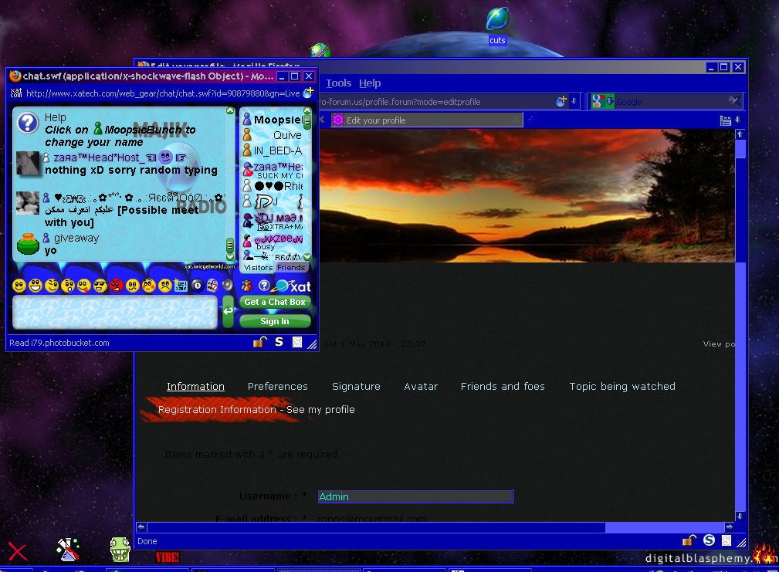Send message with green return arrow button

[228, 311]
